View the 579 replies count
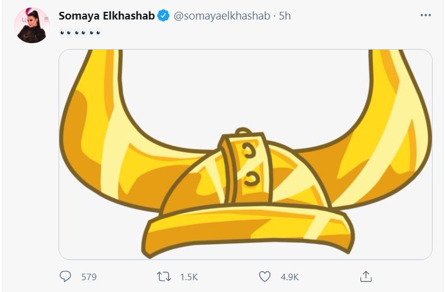The height and width of the screenshot is (292, 445). [x=89, y=277]
